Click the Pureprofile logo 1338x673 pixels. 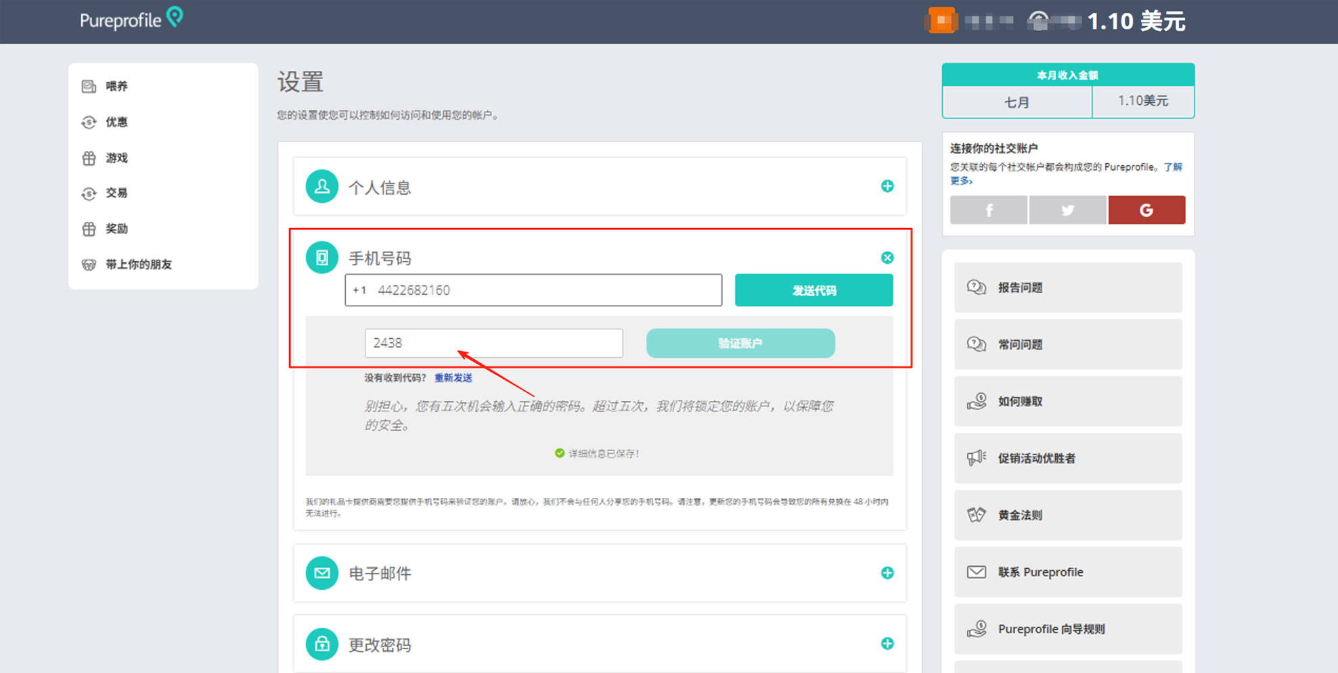click(131, 19)
